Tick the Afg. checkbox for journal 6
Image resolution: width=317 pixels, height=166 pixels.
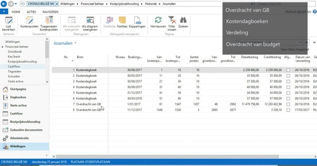tap(288, 99)
